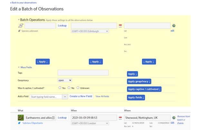Click the globe icon next to Sherwood, Nottingham
Screen dimensions: 201x130
174,118
